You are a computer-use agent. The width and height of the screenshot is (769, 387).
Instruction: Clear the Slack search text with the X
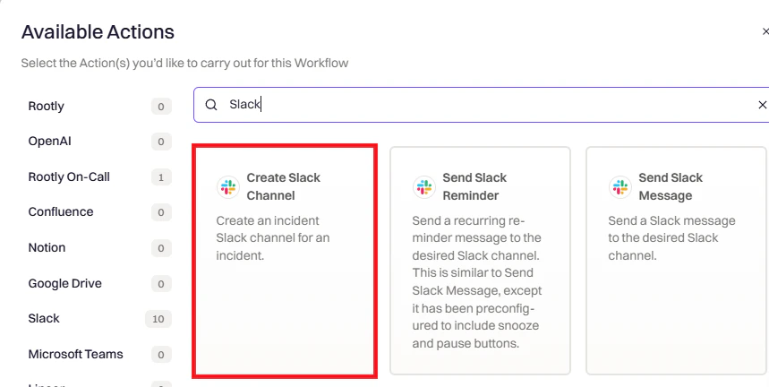(762, 105)
